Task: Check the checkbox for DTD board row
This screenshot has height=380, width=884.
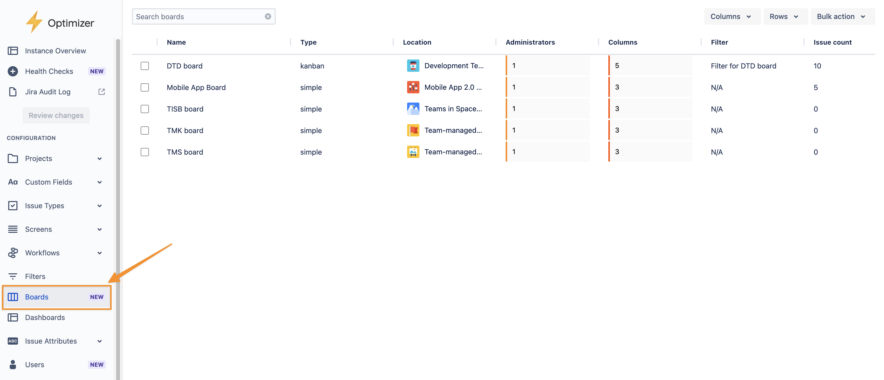Action: [145, 66]
